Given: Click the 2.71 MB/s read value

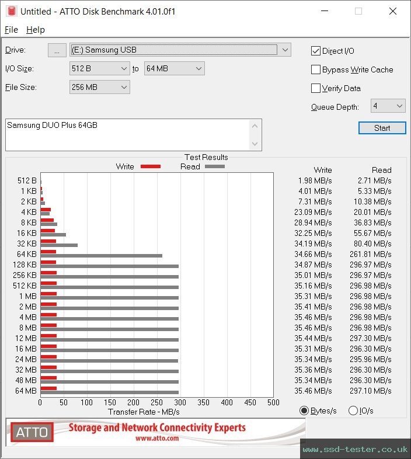Looking at the screenshot, I should (x=374, y=180).
